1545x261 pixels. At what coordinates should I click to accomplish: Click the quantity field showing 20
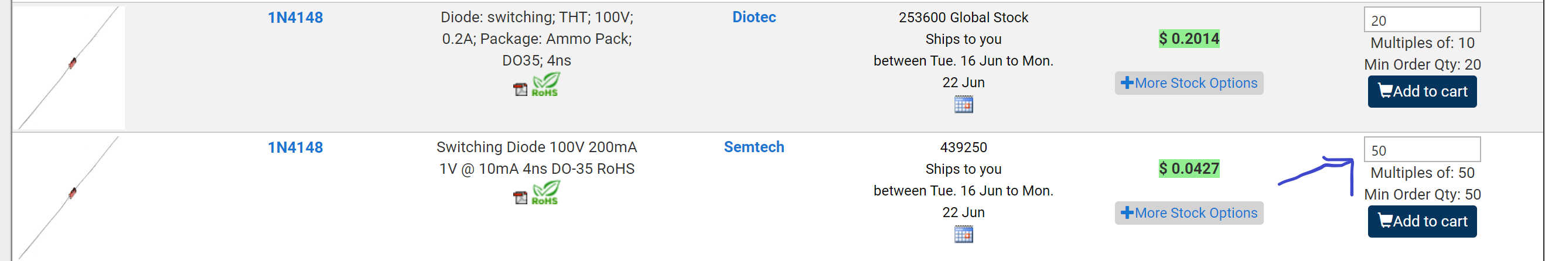point(1422,20)
